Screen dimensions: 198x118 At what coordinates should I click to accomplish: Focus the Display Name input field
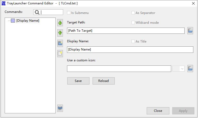tap(130, 49)
